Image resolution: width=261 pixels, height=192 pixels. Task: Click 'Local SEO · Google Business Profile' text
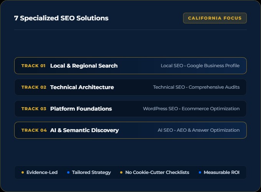200,66
